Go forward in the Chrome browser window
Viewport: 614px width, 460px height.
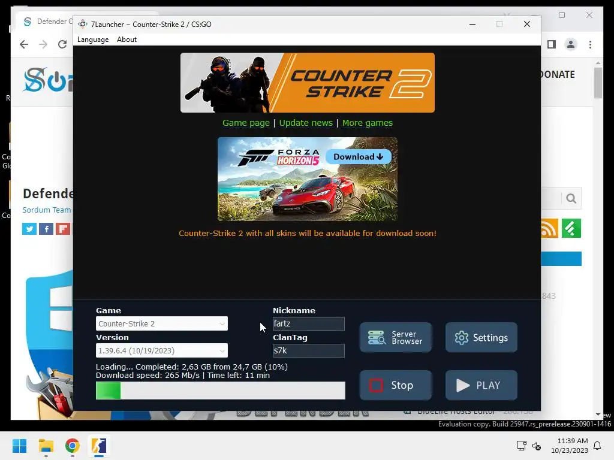coord(43,44)
